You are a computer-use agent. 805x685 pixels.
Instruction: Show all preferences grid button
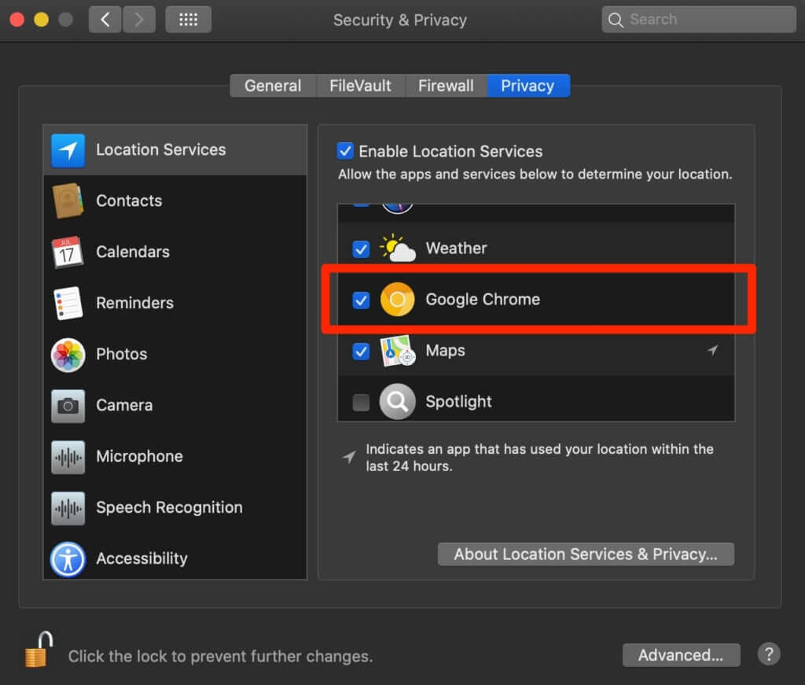coord(188,20)
